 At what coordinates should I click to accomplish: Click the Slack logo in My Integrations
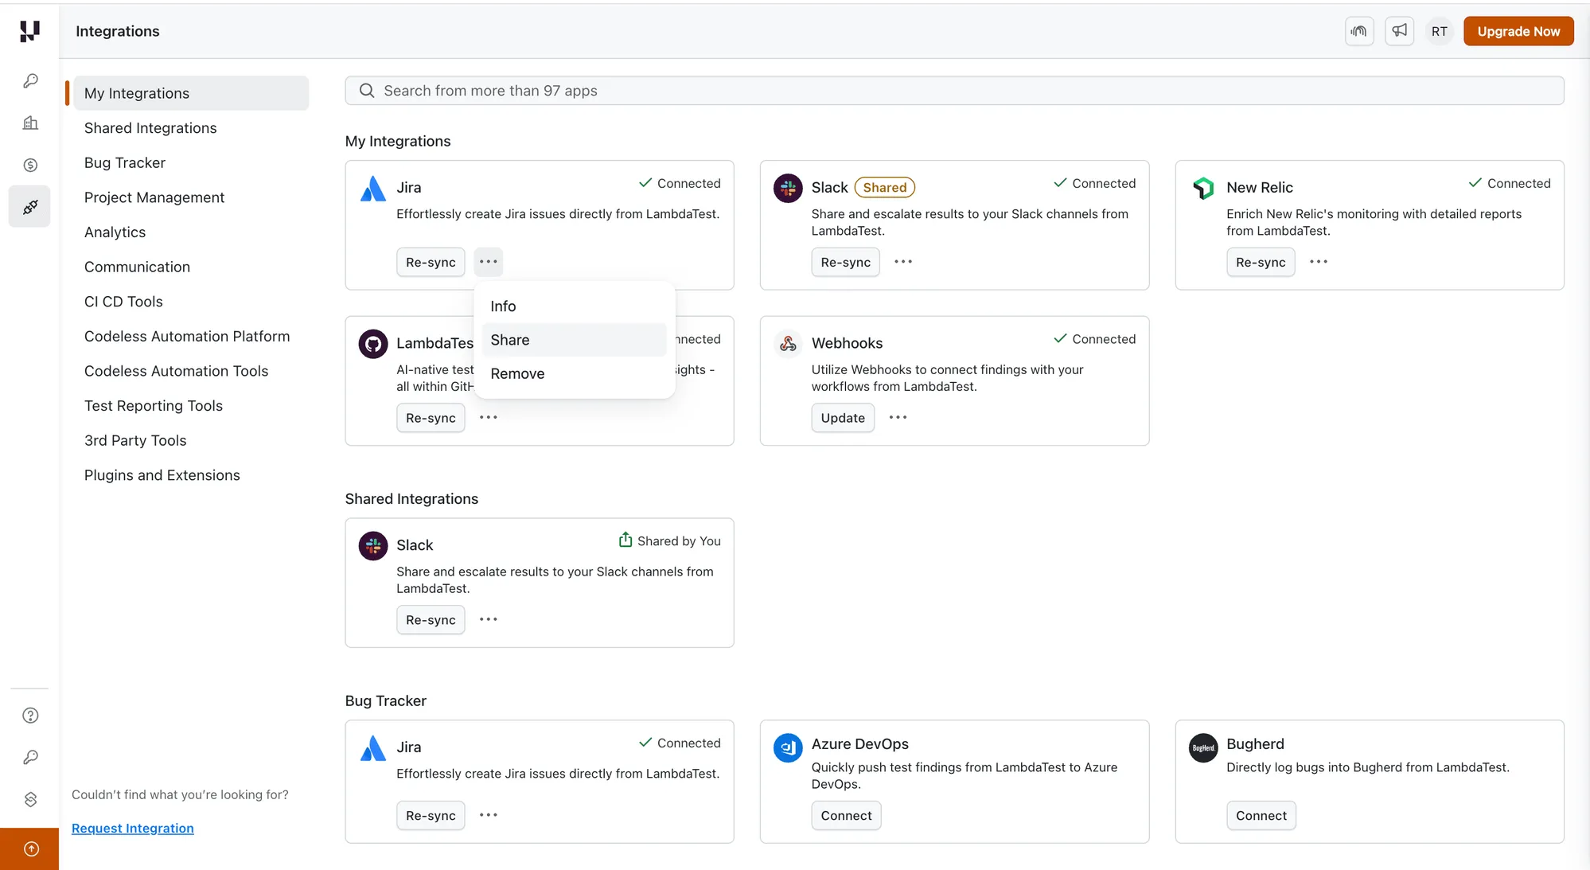tap(788, 188)
